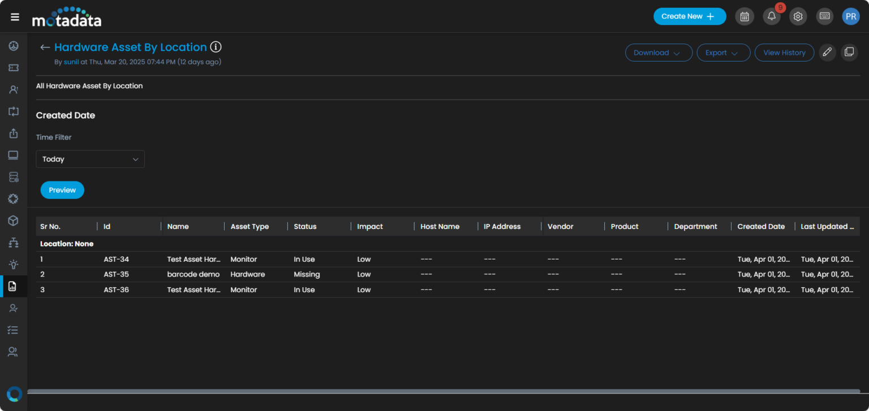Open the package cube sidebar icon
The height and width of the screenshot is (411, 869).
14,220
